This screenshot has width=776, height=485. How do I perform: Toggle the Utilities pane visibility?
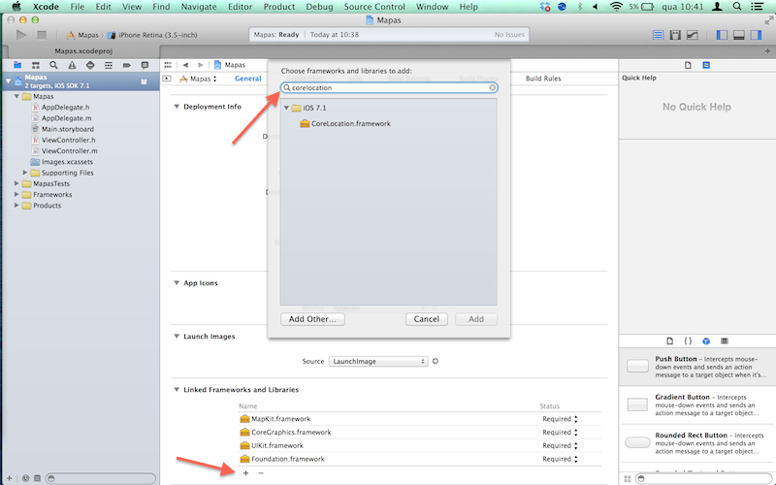pos(756,35)
